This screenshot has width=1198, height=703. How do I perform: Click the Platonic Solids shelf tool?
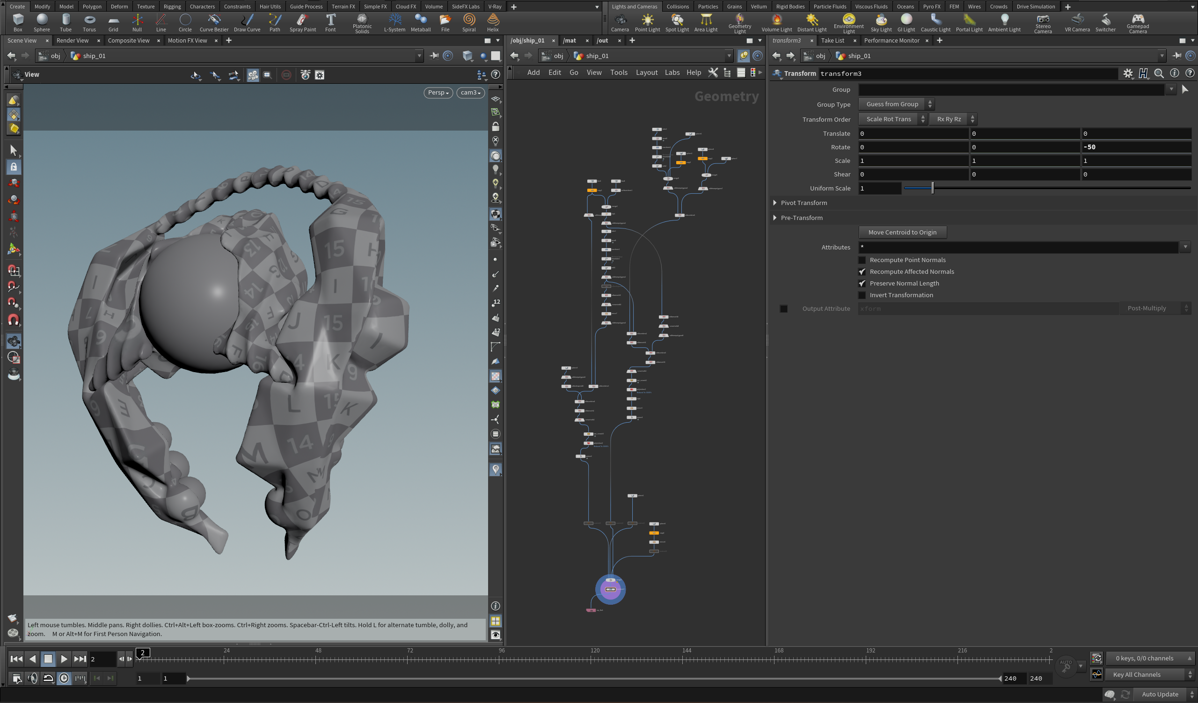pyautogui.click(x=362, y=23)
